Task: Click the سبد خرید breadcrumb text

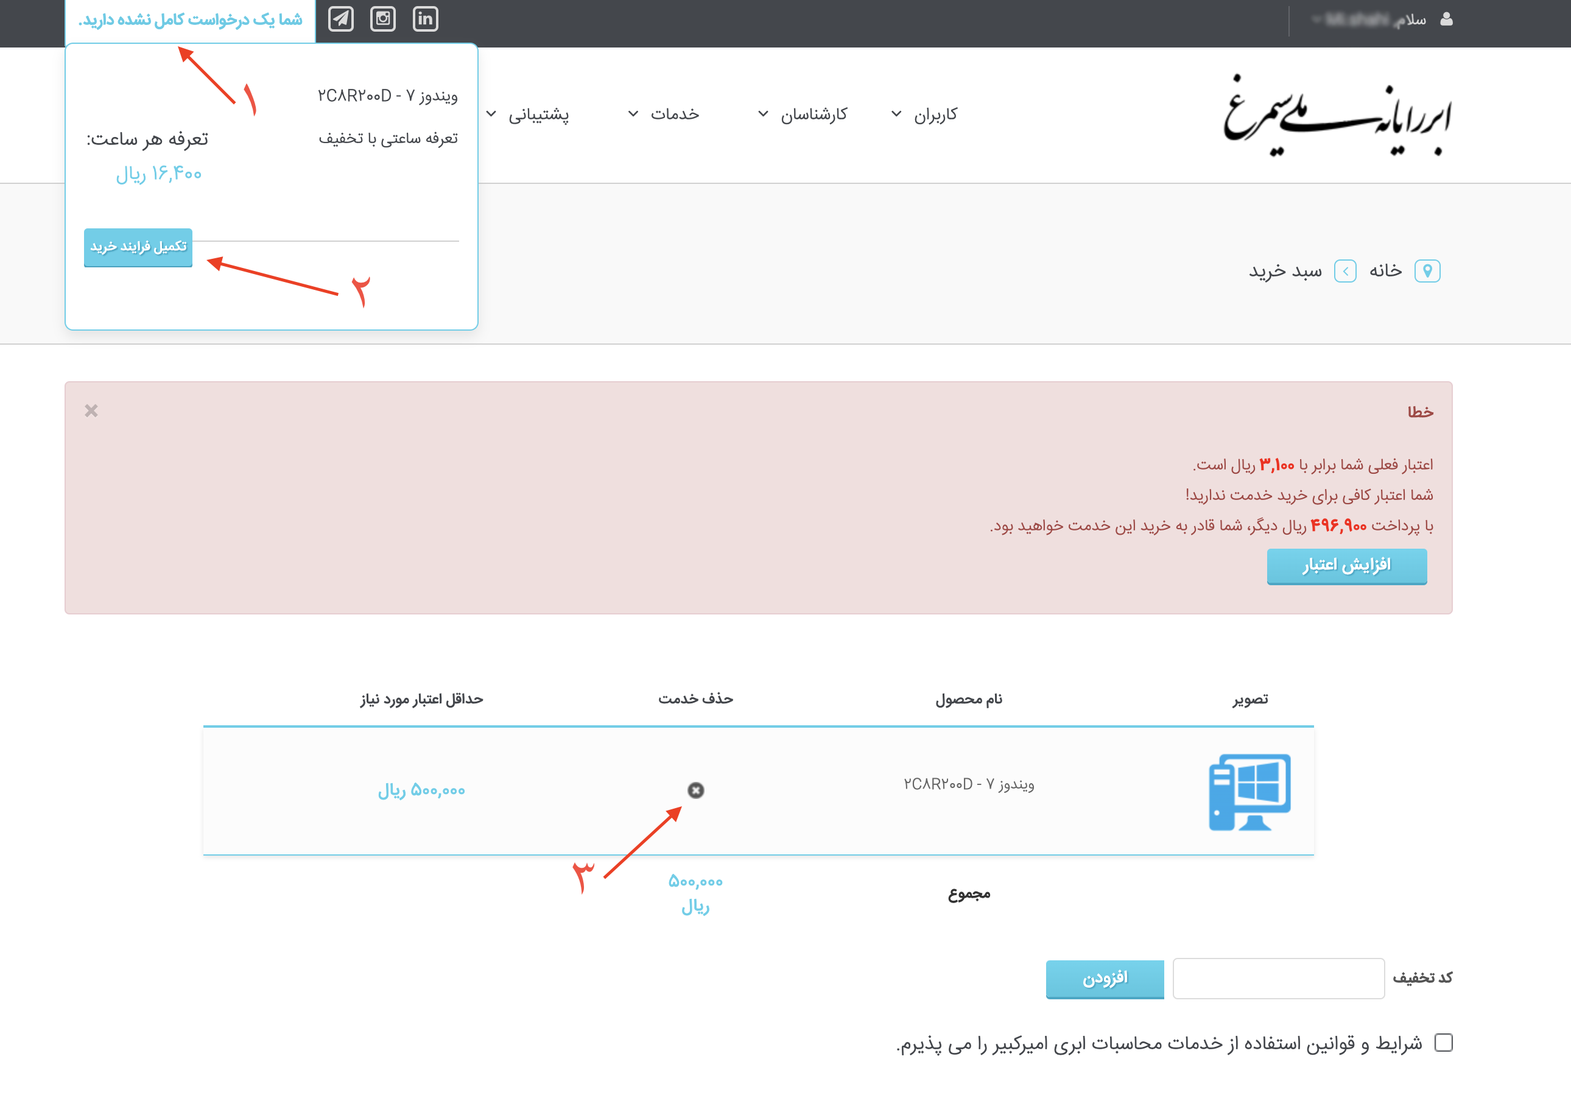Action: tap(1285, 272)
